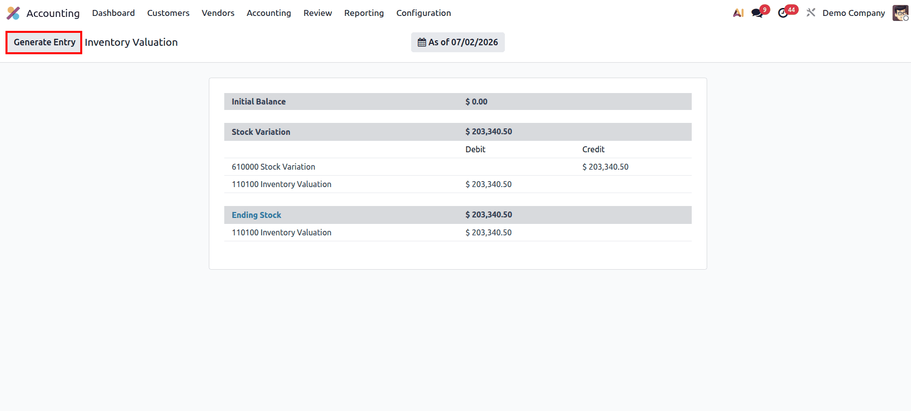The height and width of the screenshot is (411, 911).
Task: Open the Reporting menu
Action: tap(364, 13)
